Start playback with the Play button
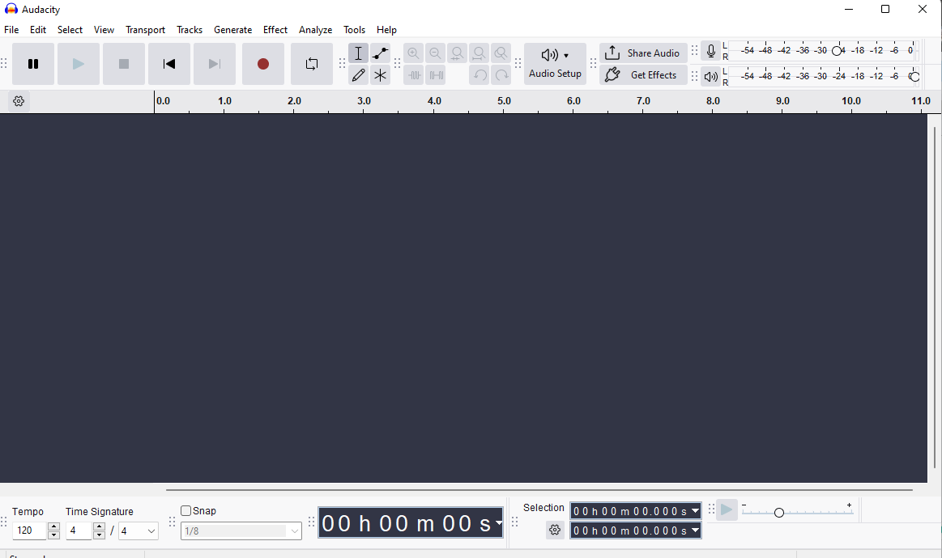This screenshot has width=942, height=558. (x=78, y=64)
